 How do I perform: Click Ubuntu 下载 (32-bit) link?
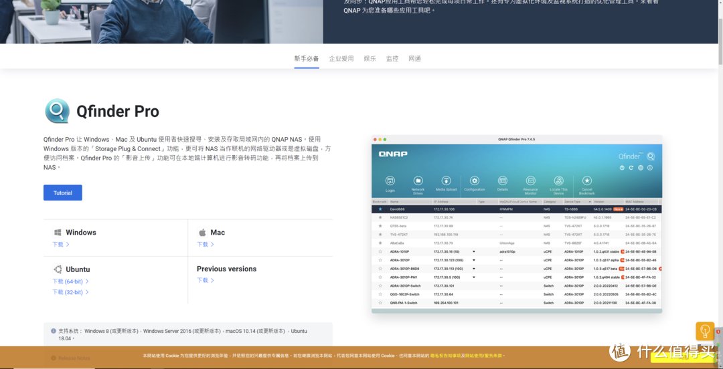point(70,292)
